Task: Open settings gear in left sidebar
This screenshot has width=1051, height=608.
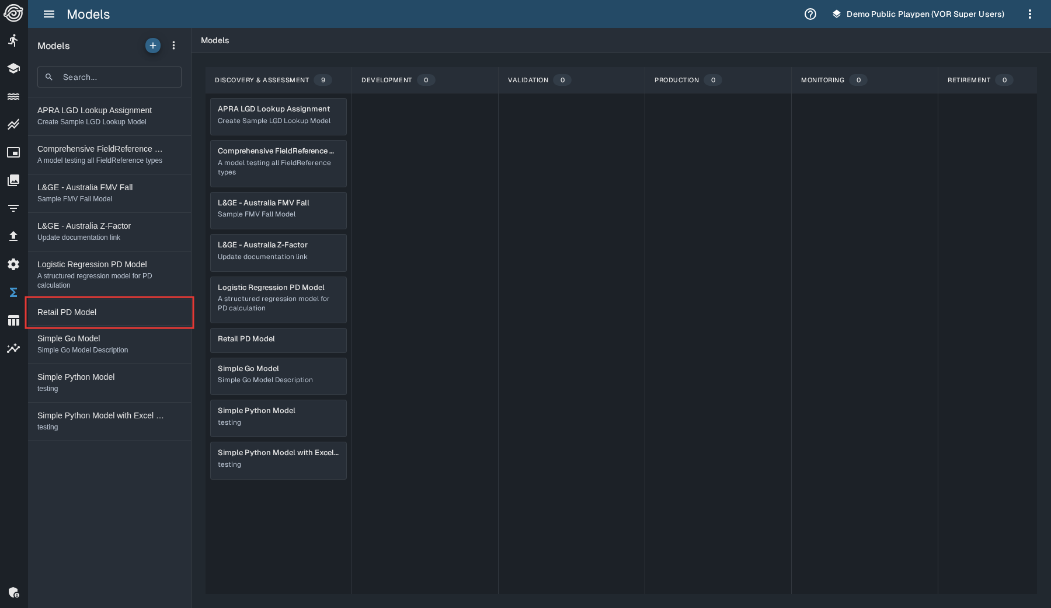Action: pos(13,264)
